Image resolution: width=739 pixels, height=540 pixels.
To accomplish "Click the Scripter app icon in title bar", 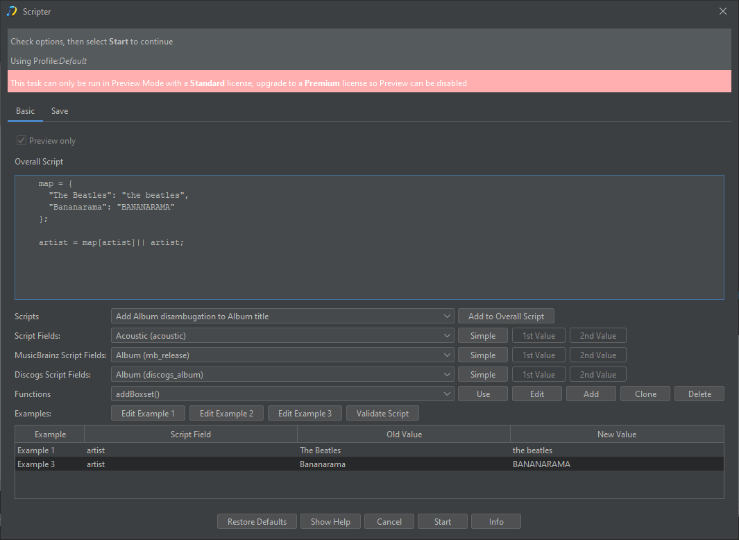I will pos(12,11).
